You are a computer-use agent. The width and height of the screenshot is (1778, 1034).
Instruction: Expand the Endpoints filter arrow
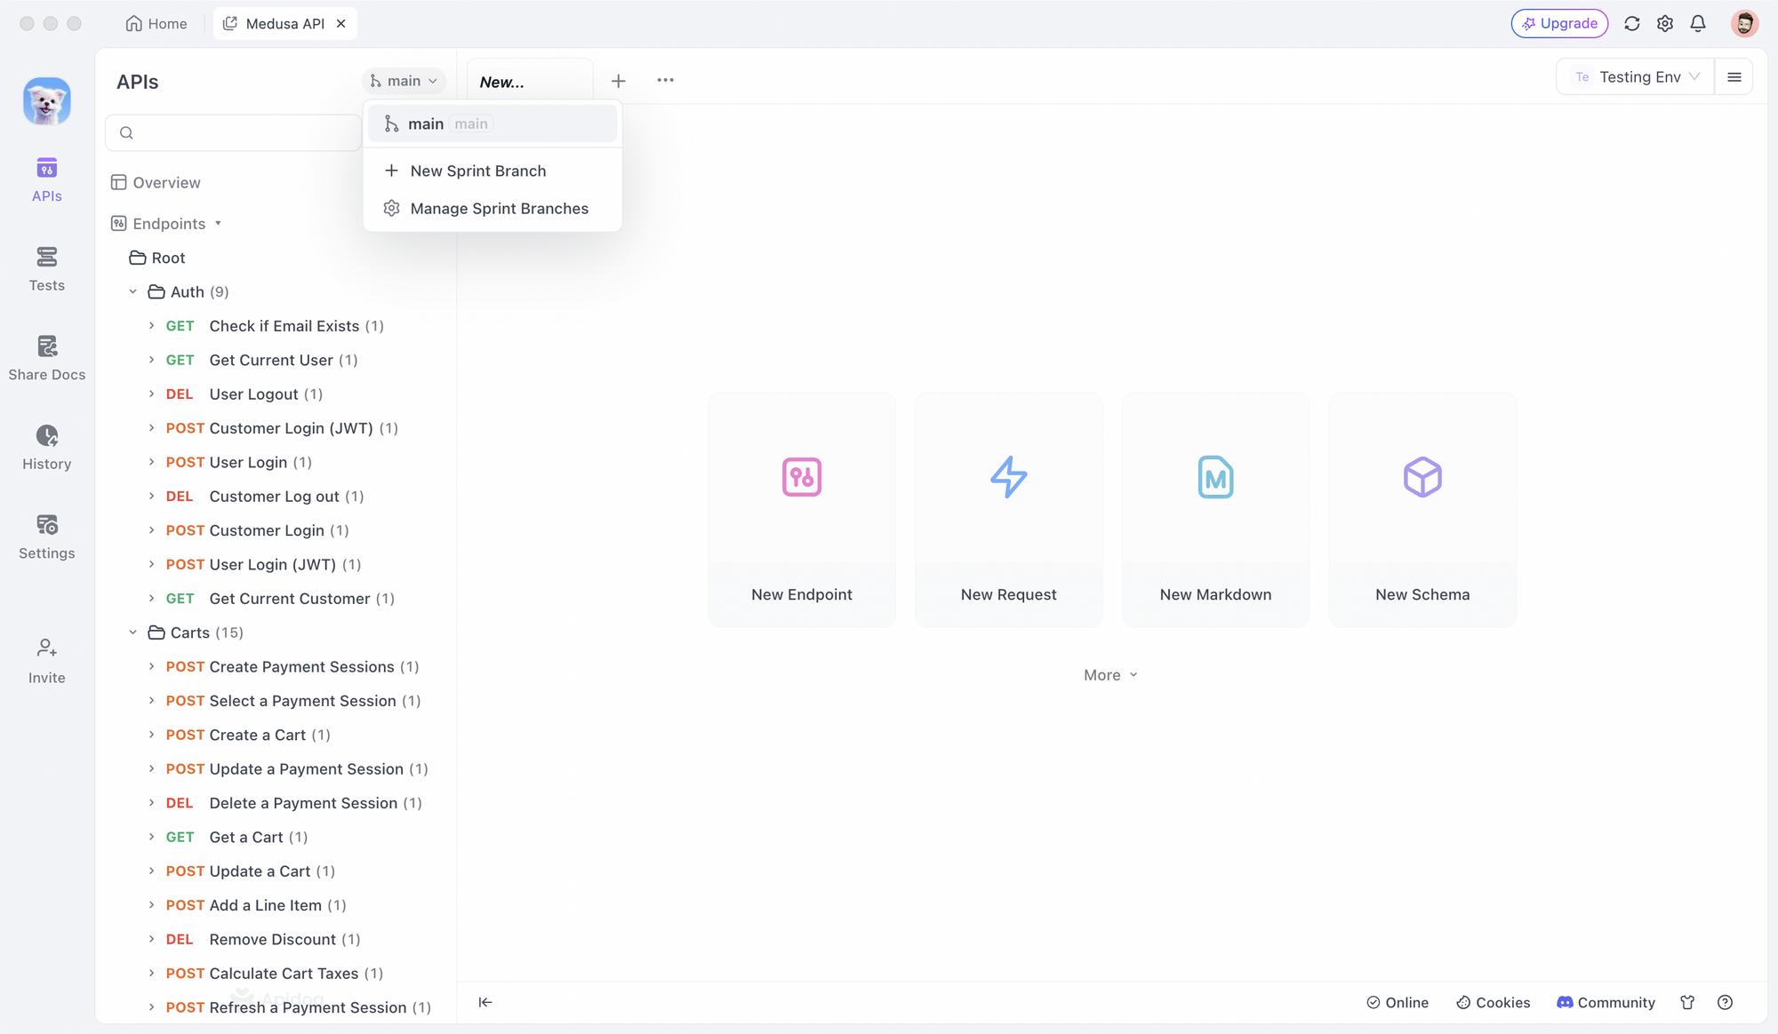click(x=218, y=224)
